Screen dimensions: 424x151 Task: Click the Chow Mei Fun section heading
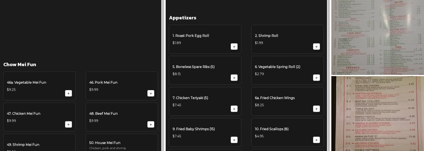(20, 64)
